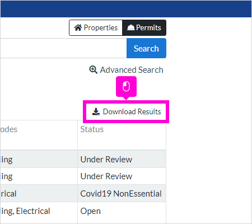Click the Download Results link

click(127, 111)
